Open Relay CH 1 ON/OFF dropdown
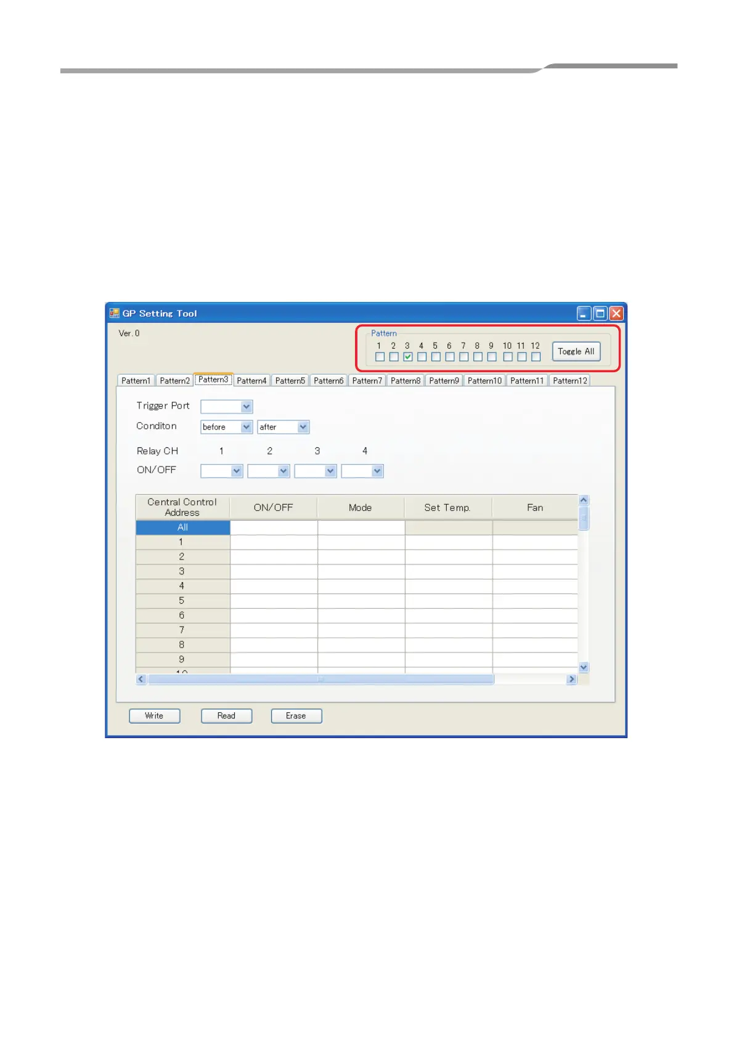 pyautogui.click(x=222, y=471)
